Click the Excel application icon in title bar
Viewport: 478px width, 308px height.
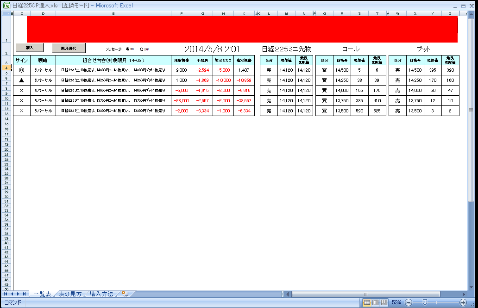pos(6,6)
